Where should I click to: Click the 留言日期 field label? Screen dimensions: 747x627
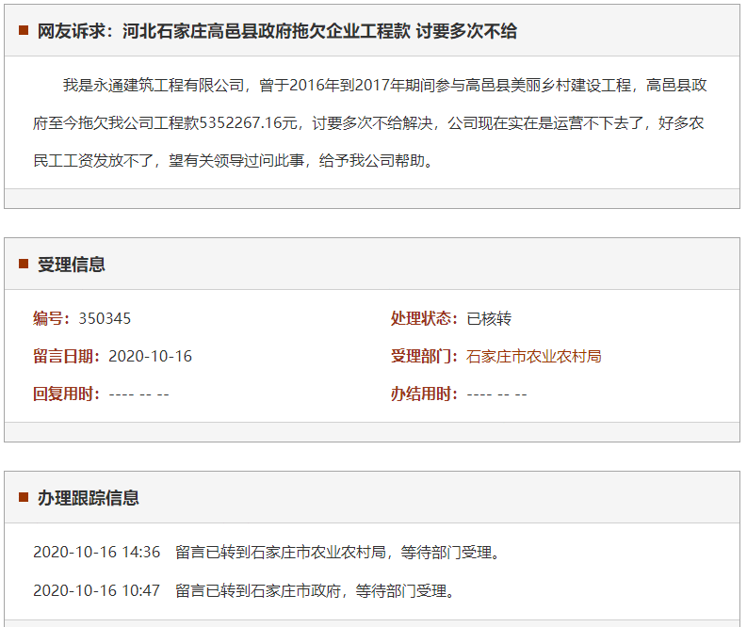pyautogui.click(x=66, y=356)
